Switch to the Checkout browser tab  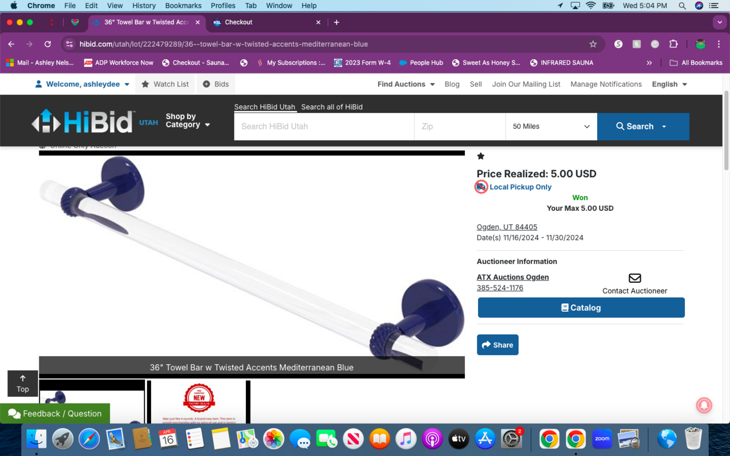tap(265, 22)
